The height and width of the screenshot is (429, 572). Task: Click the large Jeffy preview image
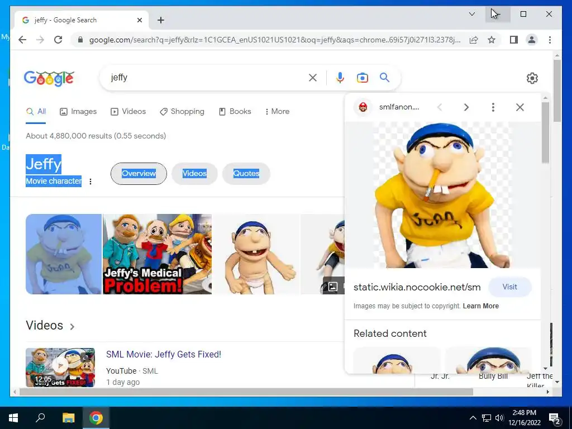[442, 195]
